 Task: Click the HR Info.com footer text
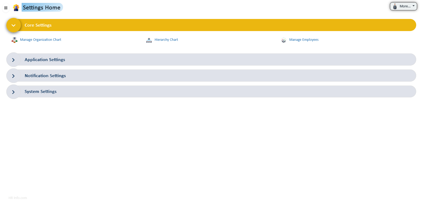(18, 198)
